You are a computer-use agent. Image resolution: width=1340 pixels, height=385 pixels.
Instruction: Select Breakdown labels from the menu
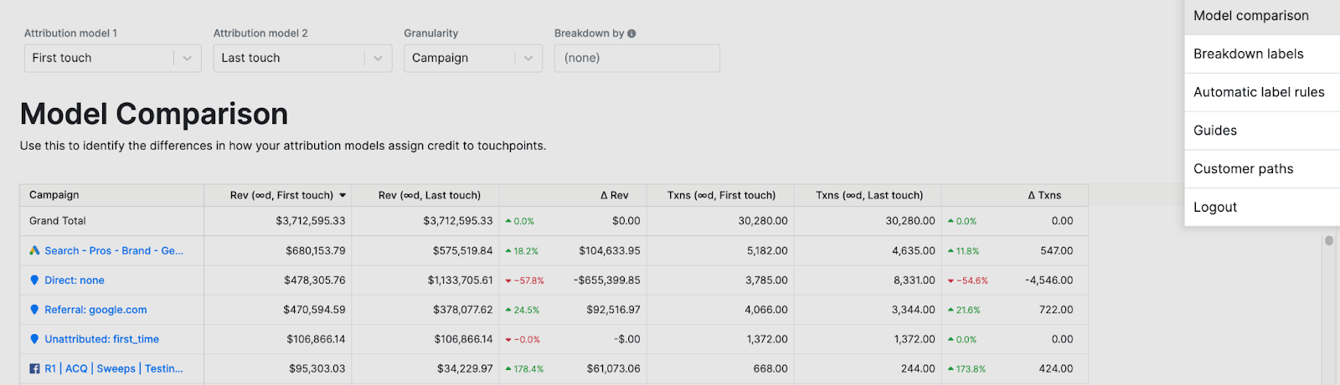click(x=1248, y=54)
